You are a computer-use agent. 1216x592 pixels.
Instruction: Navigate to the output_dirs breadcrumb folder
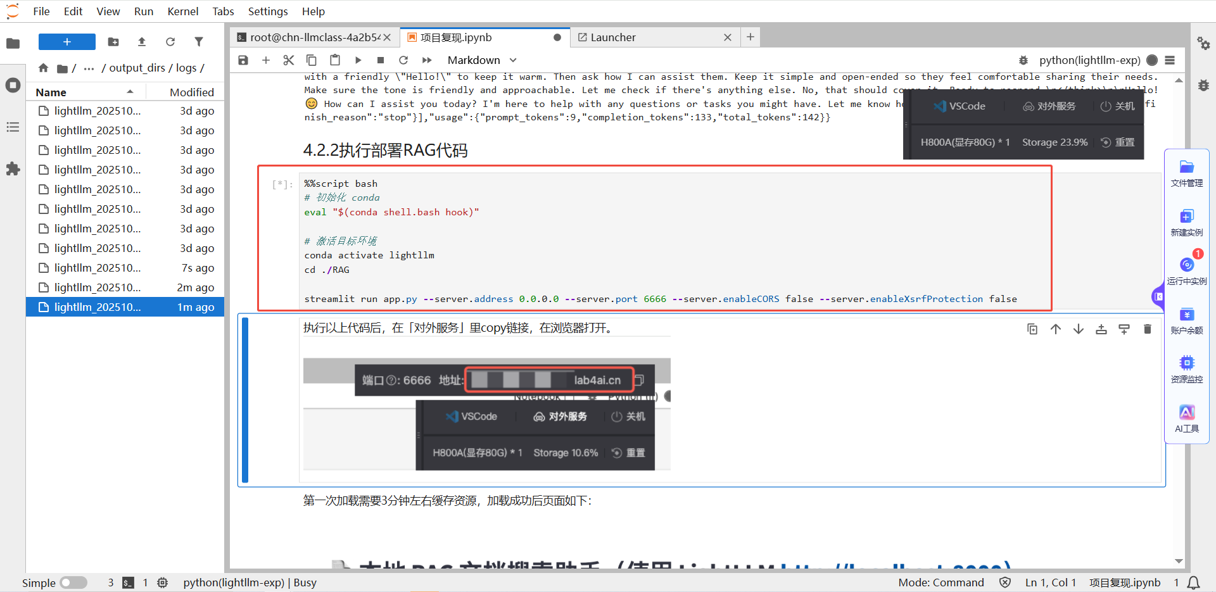click(x=137, y=68)
